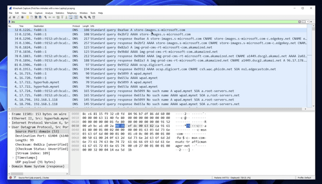Screen dimensions: 322x184
Task: Open the Wireless menu
Action: [x=84, y=13]
